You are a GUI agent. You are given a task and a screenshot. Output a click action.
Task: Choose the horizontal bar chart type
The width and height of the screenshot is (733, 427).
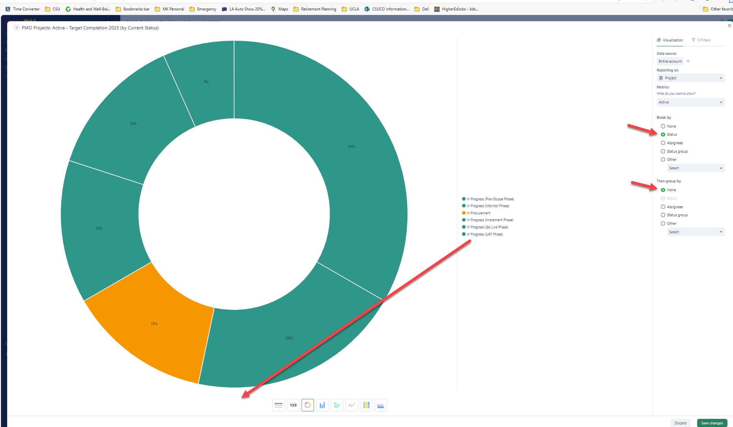tap(337, 405)
